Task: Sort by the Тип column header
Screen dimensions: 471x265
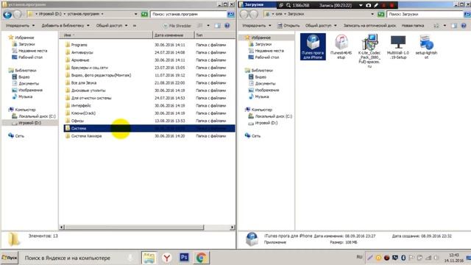Action: tap(214, 35)
